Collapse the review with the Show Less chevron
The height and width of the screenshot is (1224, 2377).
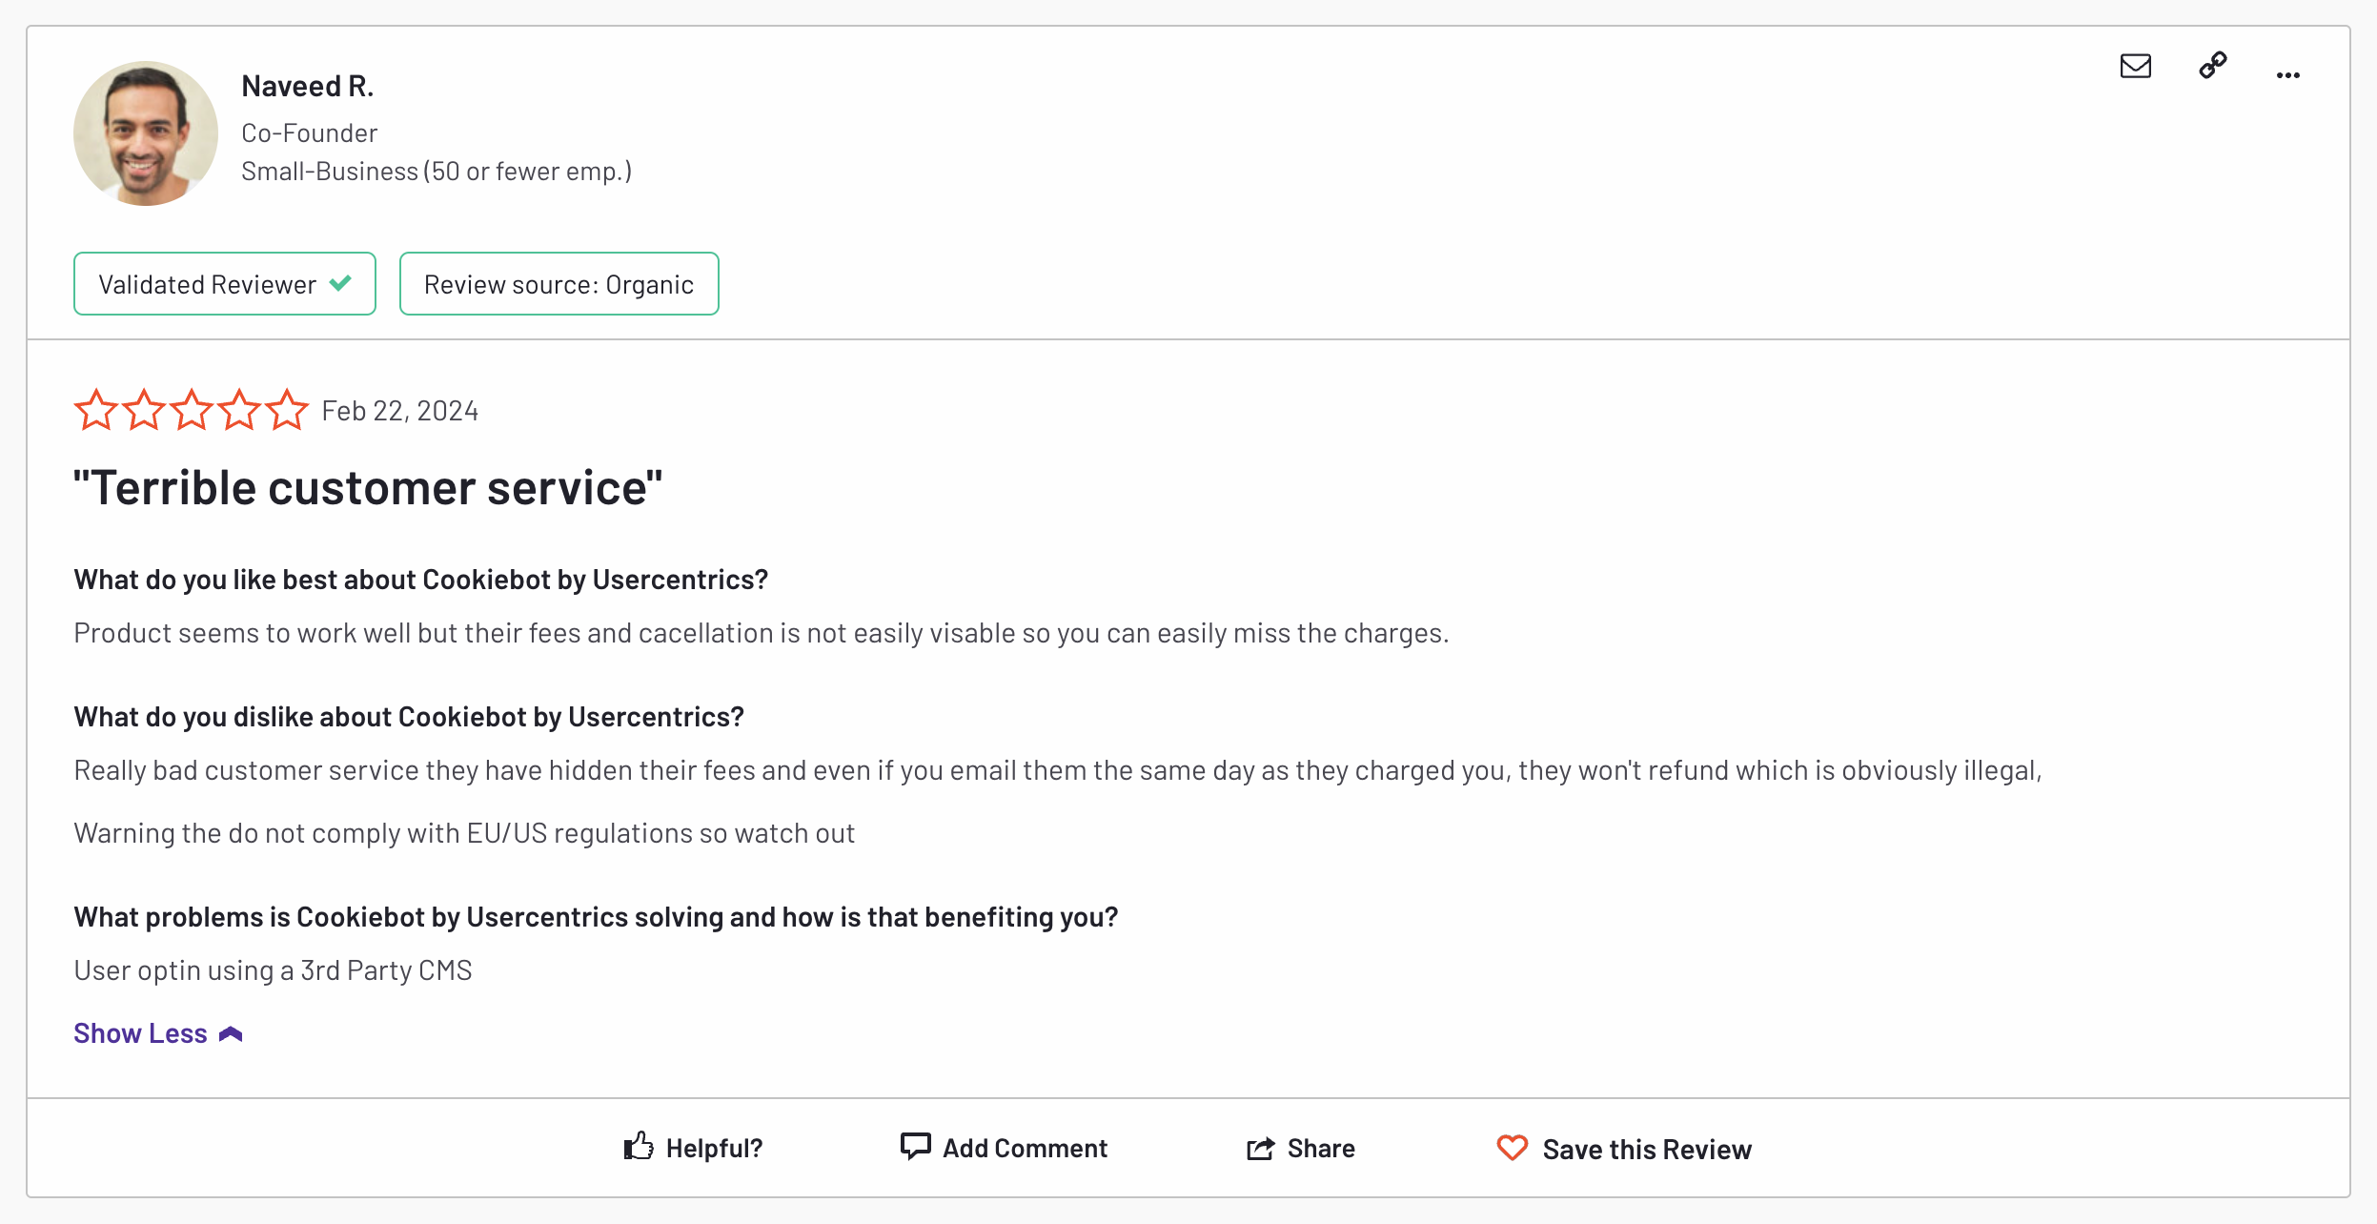point(231,1032)
